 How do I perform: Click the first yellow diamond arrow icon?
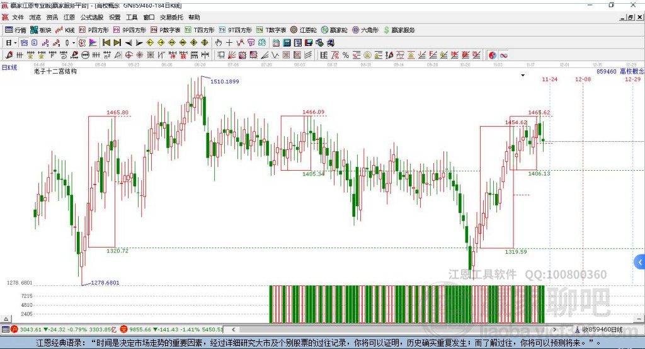[150, 43]
